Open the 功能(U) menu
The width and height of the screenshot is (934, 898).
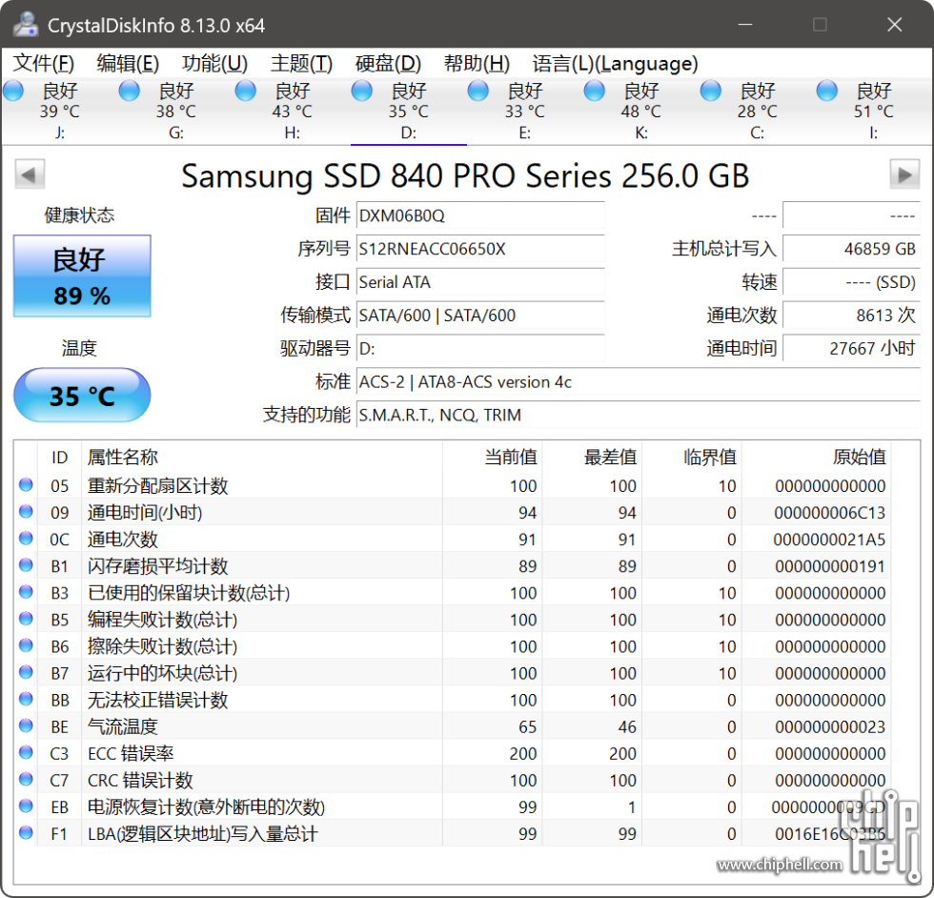click(x=214, y=63)
